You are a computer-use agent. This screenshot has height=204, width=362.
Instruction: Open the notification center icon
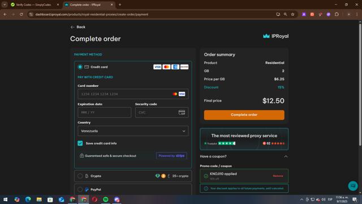[355, 199]
